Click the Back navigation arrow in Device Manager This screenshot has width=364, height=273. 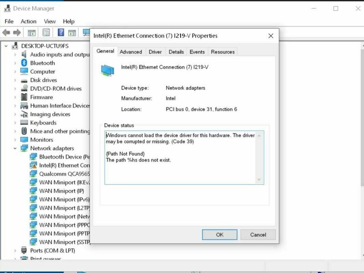click(7, 32)
